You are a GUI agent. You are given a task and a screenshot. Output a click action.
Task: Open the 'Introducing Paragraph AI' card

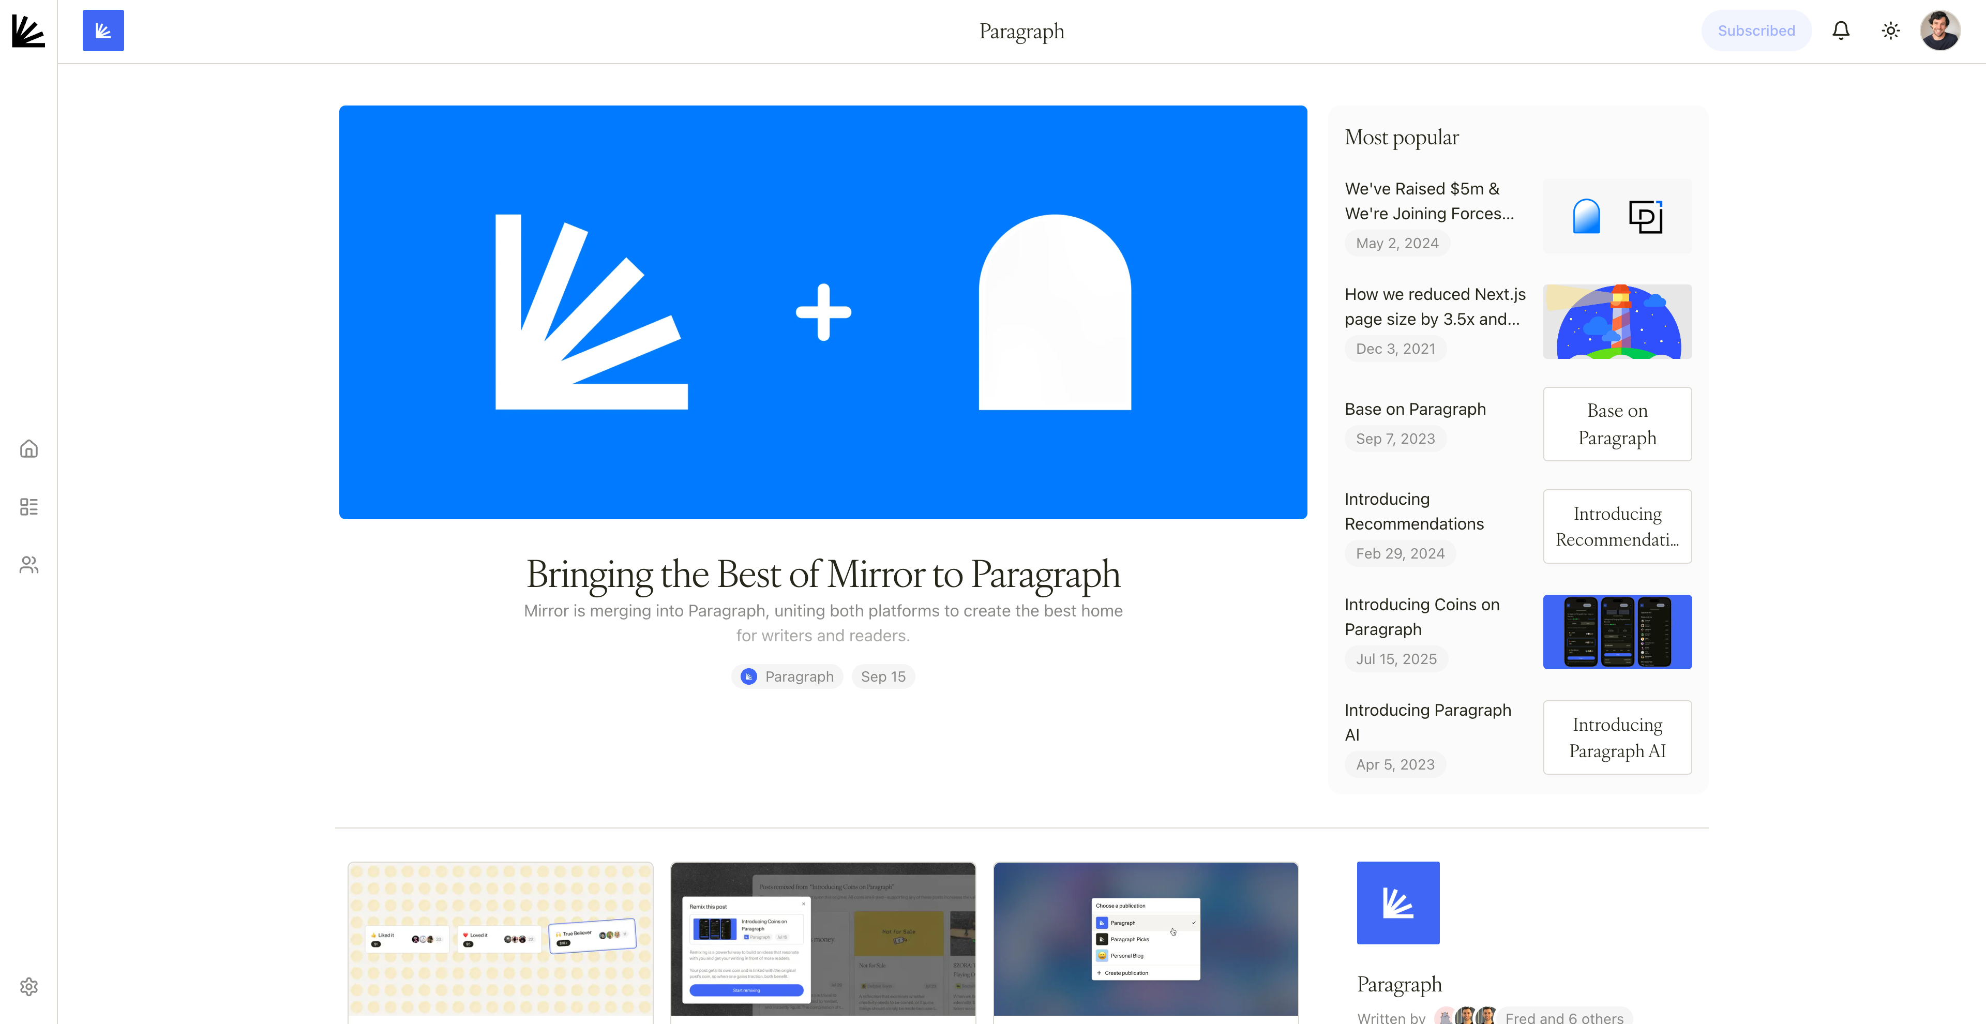[1617, 737]
